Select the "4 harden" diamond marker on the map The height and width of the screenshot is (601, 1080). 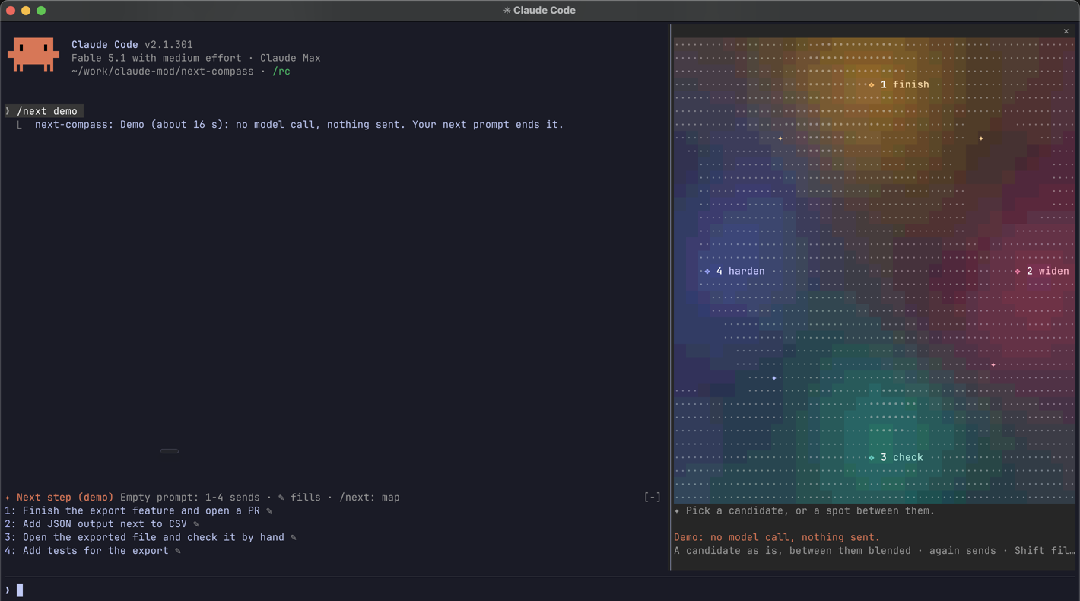pyautogui.click(x=707, y=272)
